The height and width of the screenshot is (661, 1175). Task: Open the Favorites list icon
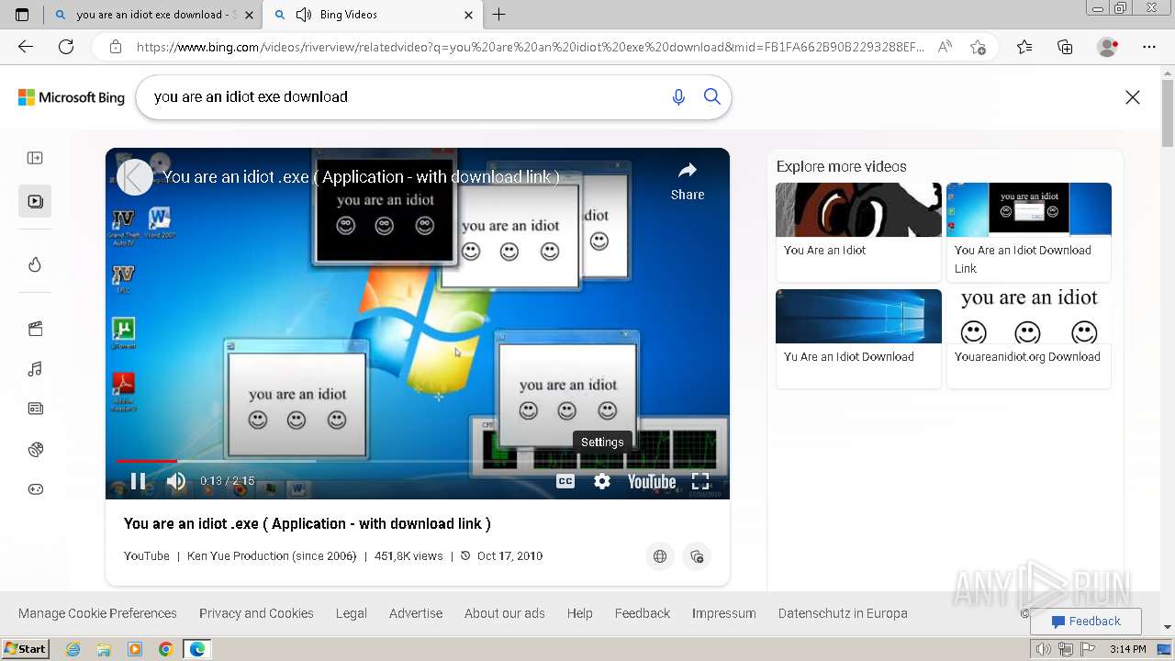coord(1024,47)
